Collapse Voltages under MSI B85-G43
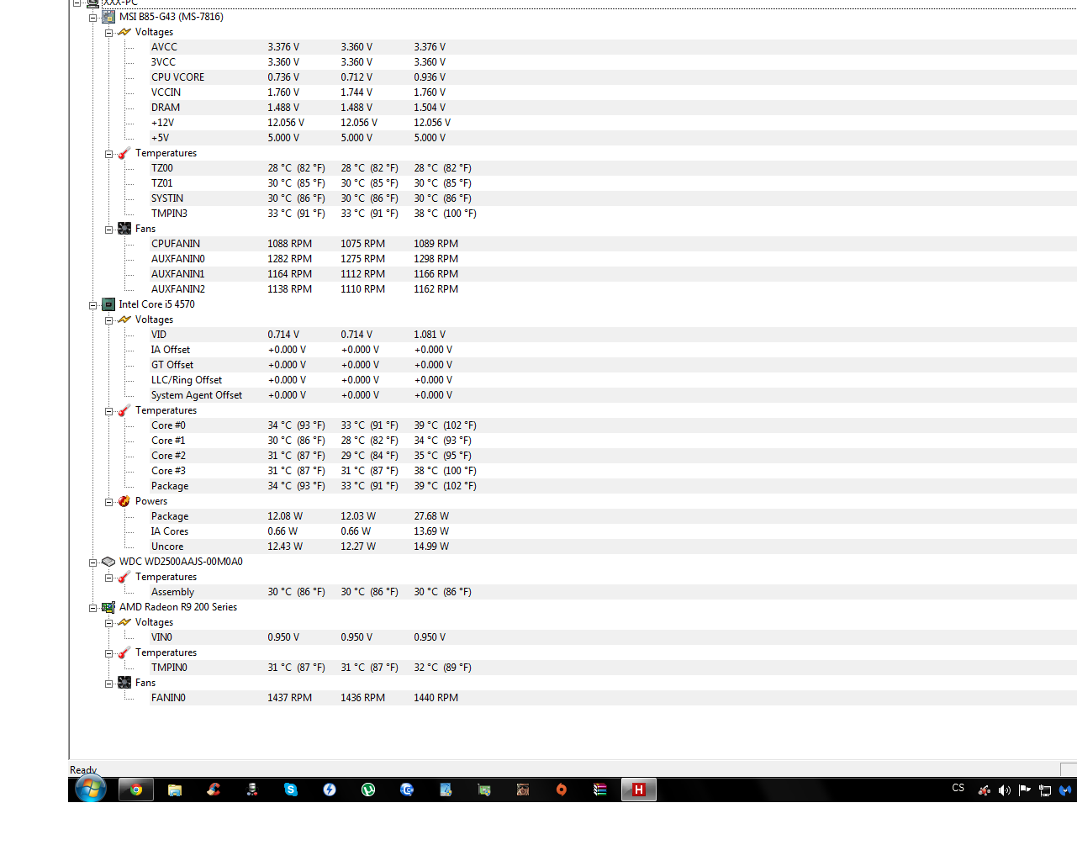The width and height of the screenshot is (1077, 861). [109, 33]
